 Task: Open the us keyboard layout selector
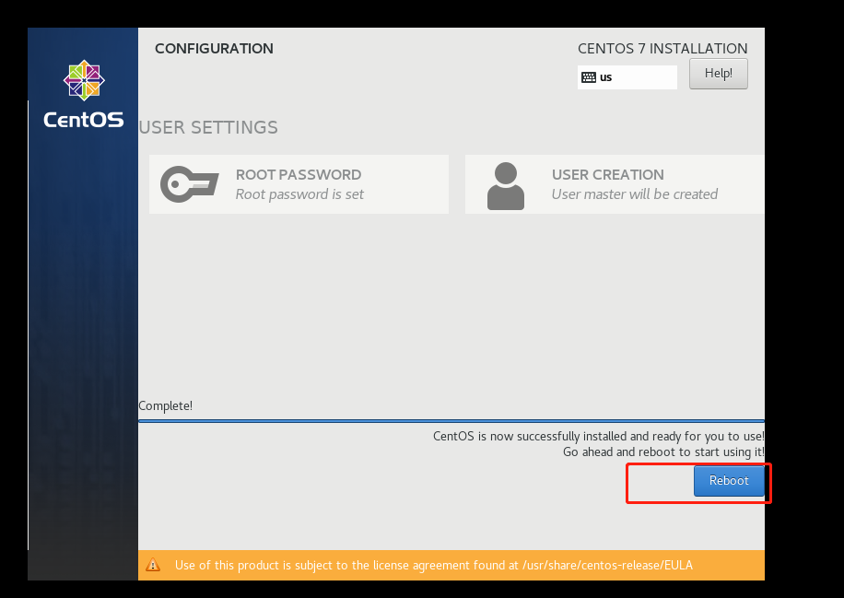627,77
